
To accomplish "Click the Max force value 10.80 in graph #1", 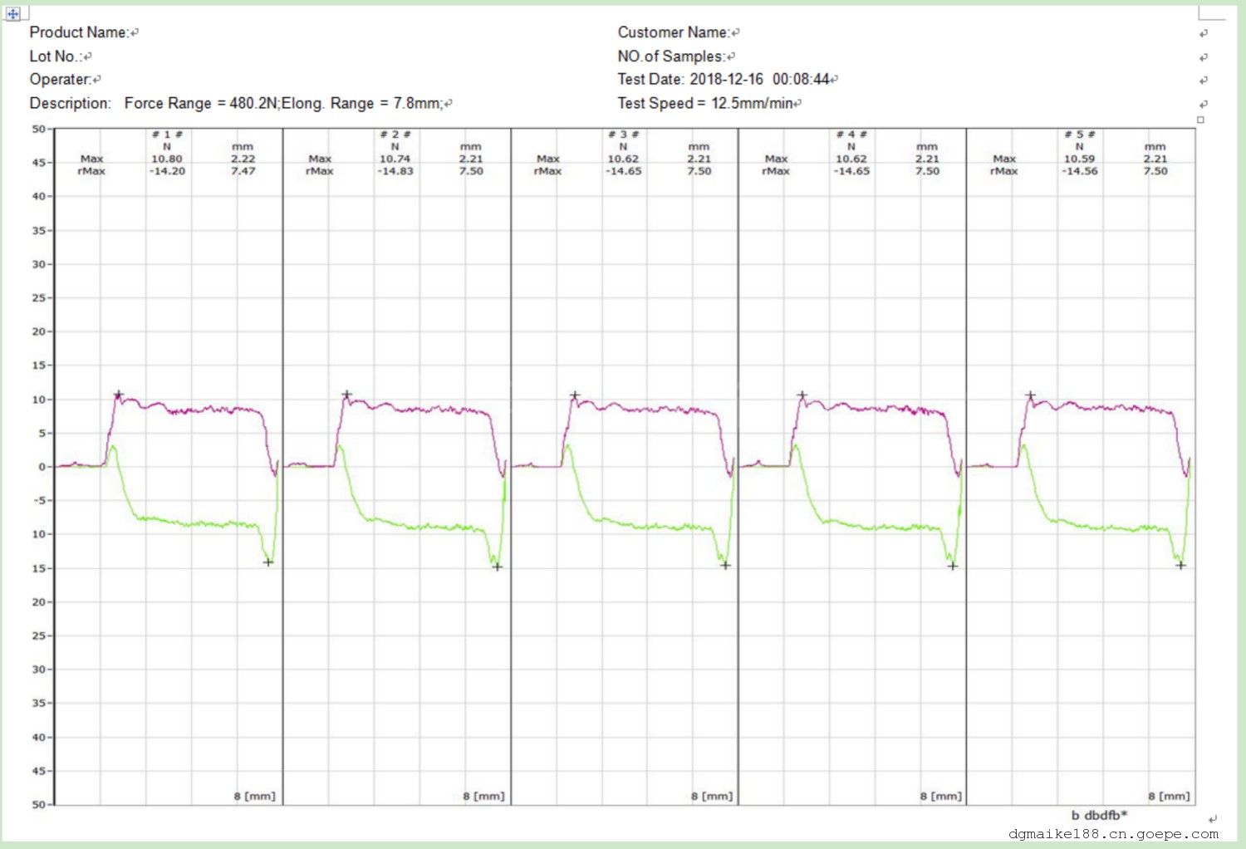I will point(166,159).
